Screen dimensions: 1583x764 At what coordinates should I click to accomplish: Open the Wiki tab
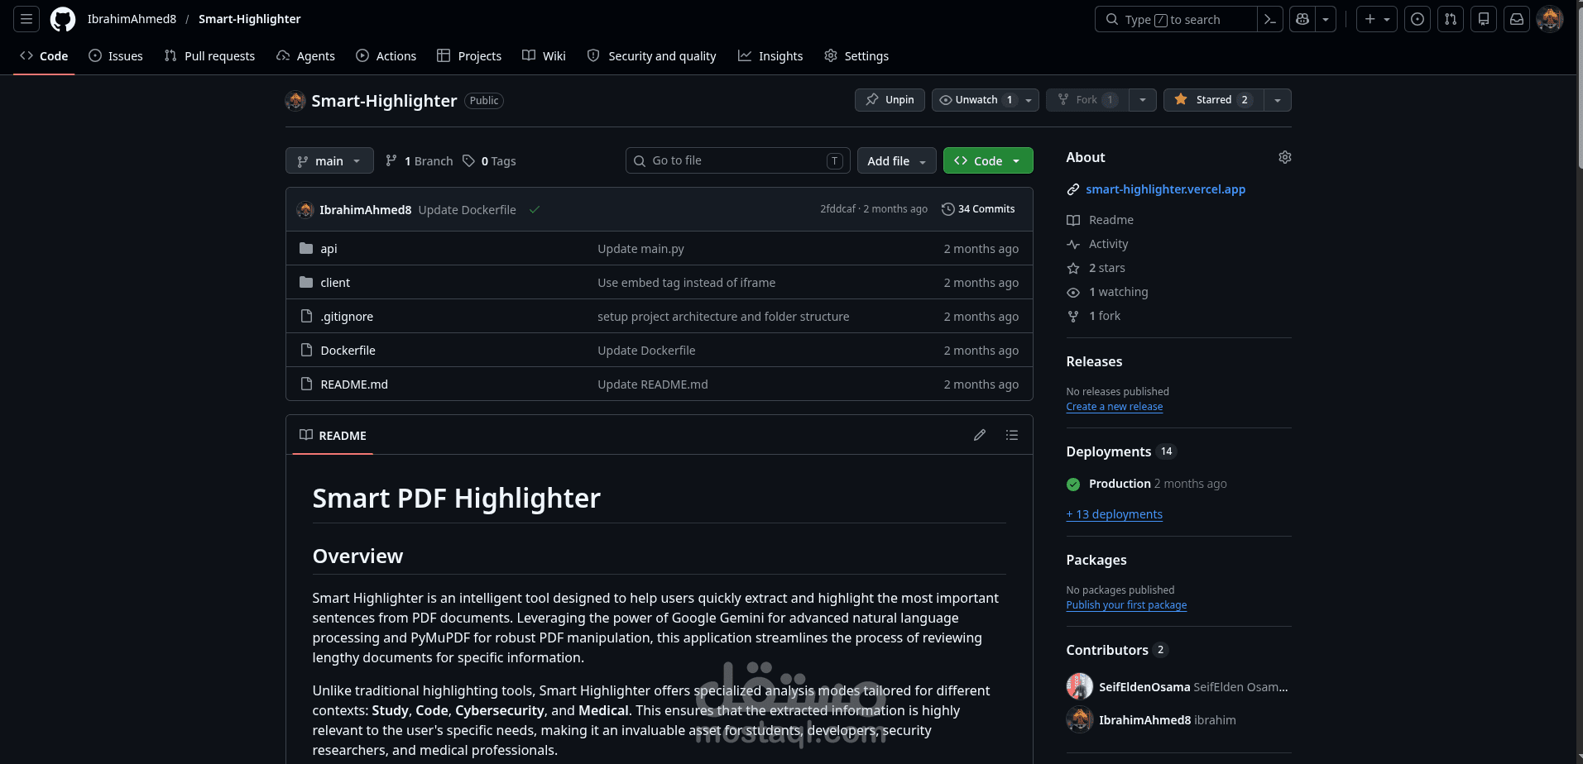coord(544,55)
